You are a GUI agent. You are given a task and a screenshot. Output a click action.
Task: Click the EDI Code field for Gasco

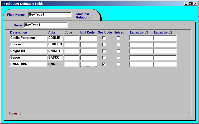pyautogui.click(x=89, y=58)
